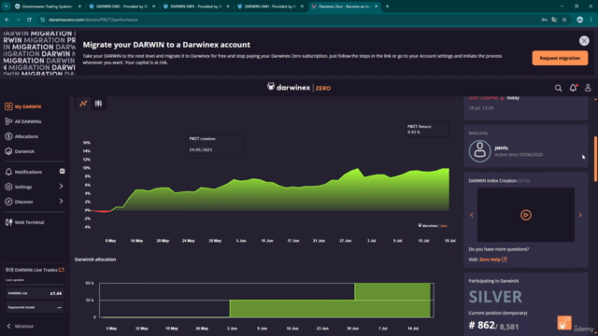598x336 pixels.
Task: Click the Discover compass icon
Action: [x=8, y=202]
